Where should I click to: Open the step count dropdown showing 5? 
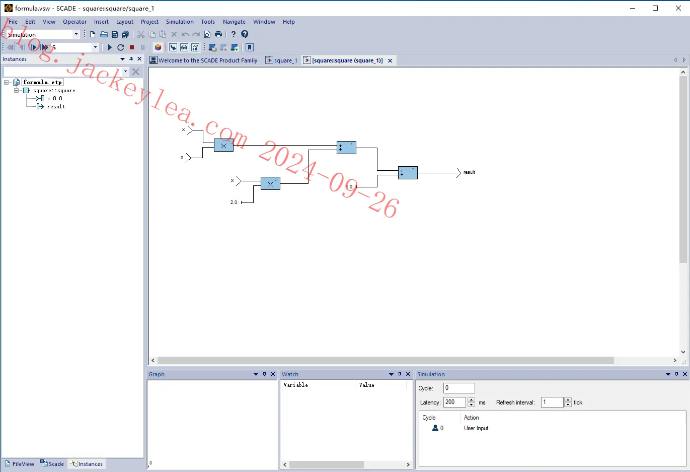click(x=95, y=47)
